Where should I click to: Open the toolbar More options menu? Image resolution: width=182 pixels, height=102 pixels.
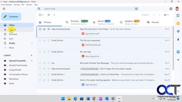[x=54, y=15]
